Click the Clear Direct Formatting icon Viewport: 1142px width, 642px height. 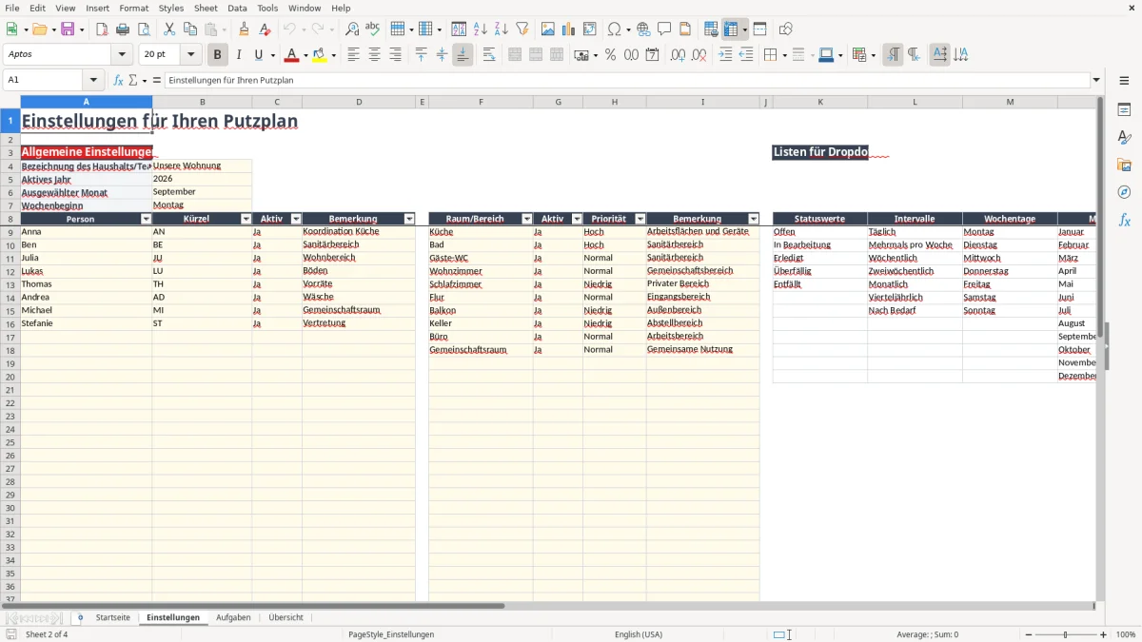tap(265, 29)
